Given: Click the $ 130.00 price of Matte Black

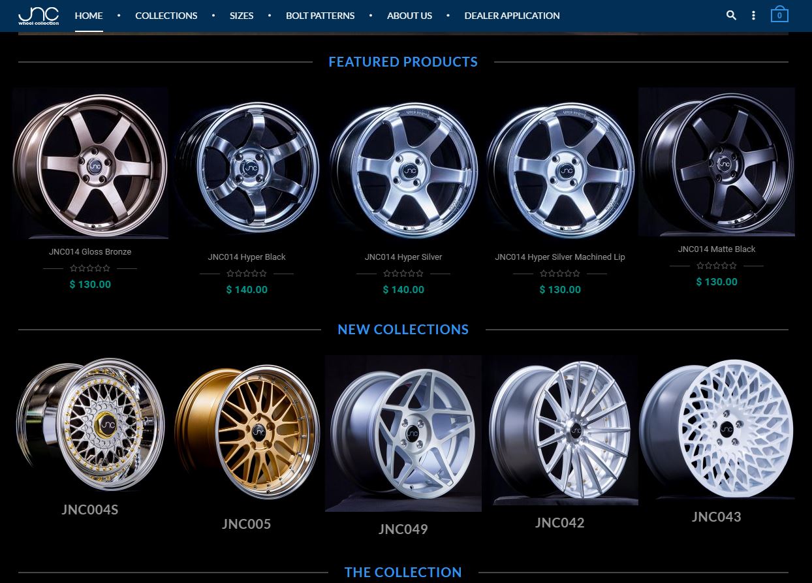Looking at the screenshot, I should coord(717,282).
